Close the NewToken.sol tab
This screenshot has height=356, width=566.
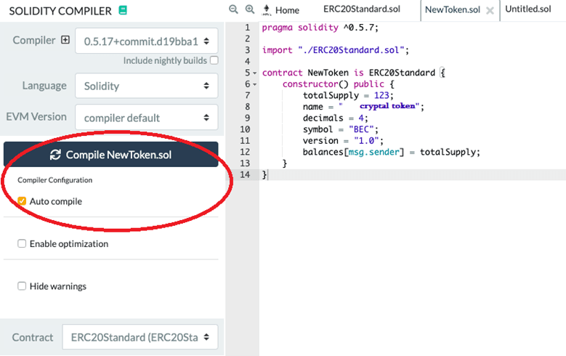(x=490, y=11)
